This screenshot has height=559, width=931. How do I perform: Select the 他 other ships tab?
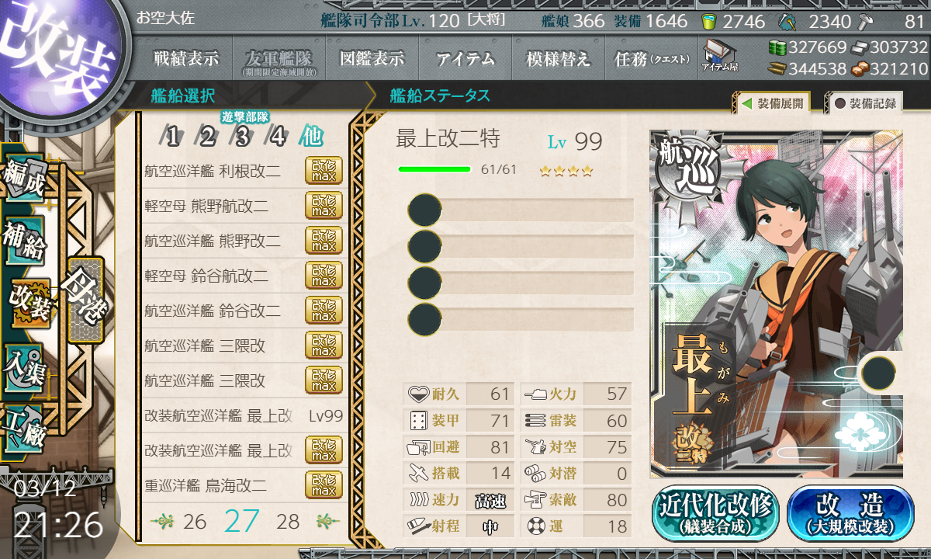(311, 137)
